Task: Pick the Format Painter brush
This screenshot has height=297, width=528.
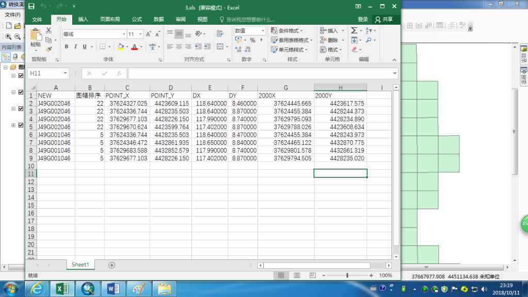Action: pos(49,49)
